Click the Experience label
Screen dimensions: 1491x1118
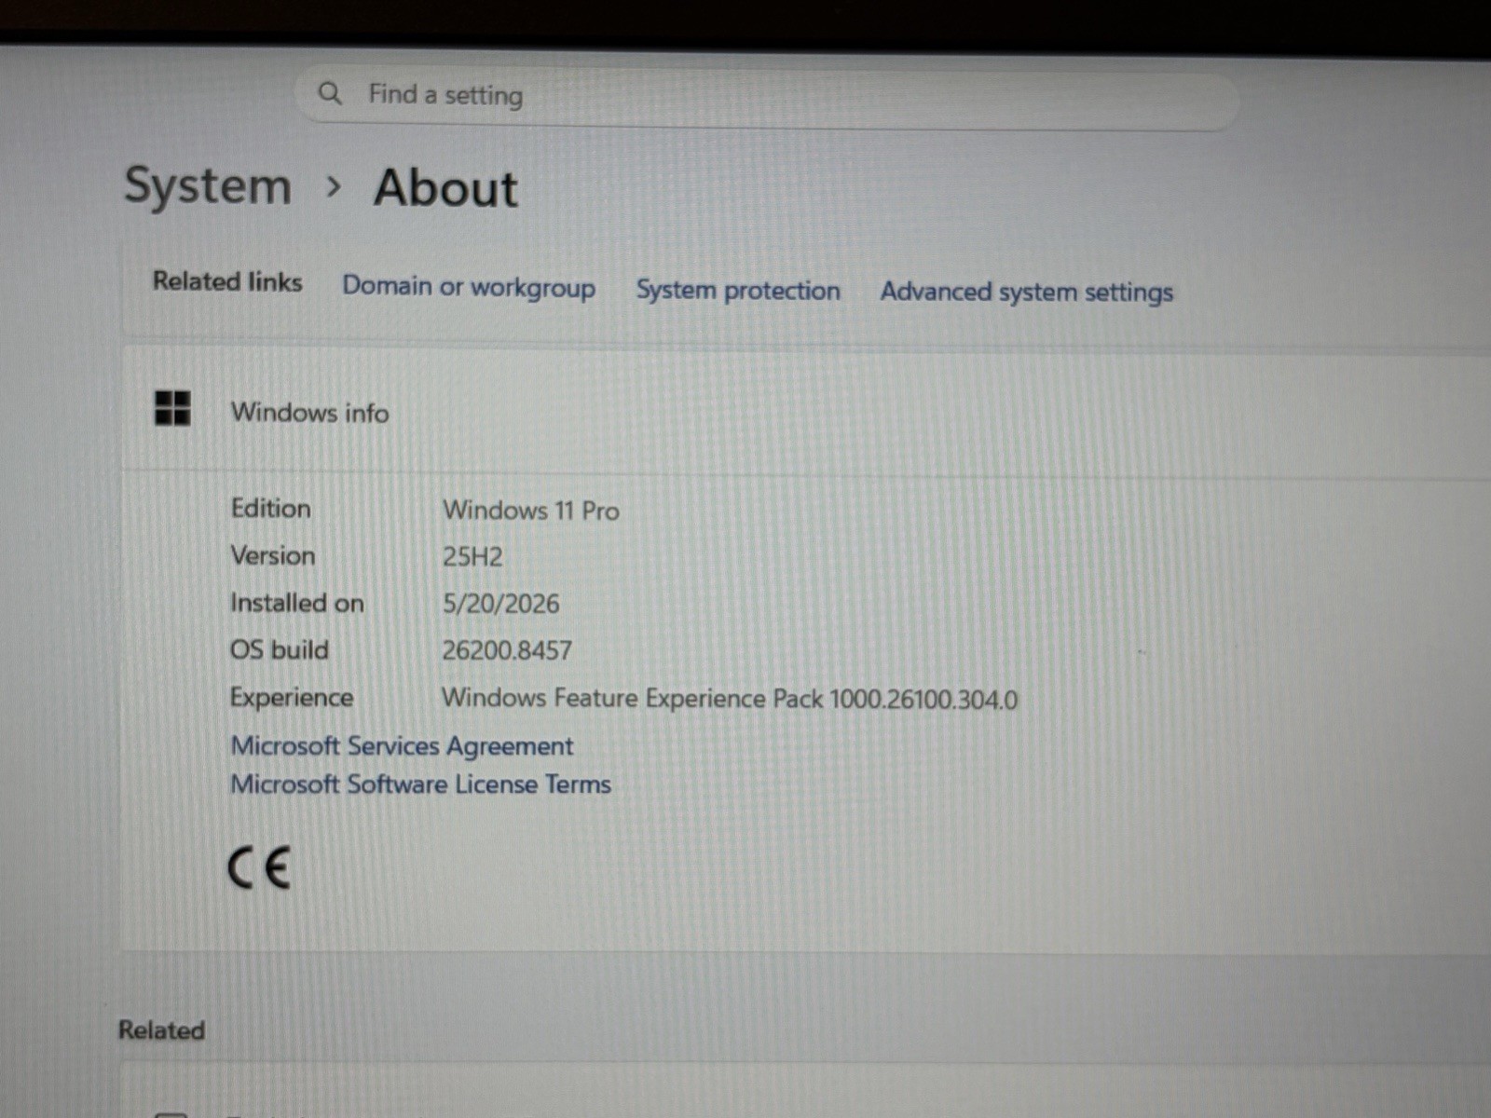292,698
